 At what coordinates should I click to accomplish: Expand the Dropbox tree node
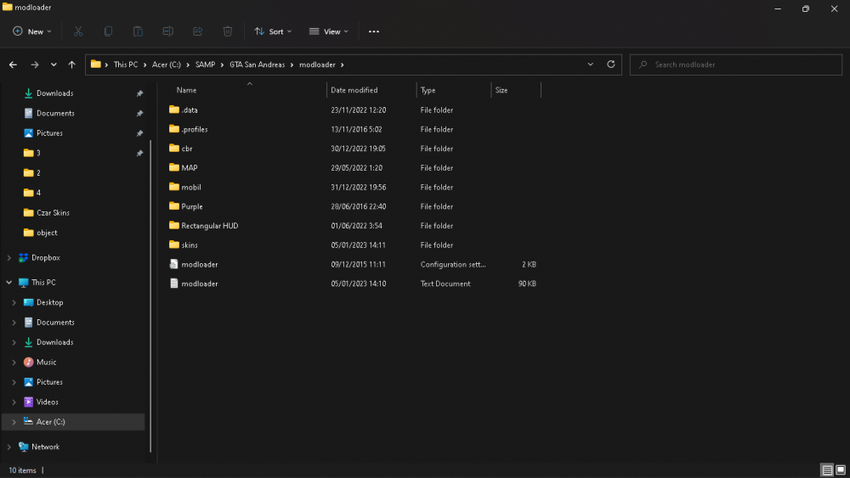pos(9,257)
